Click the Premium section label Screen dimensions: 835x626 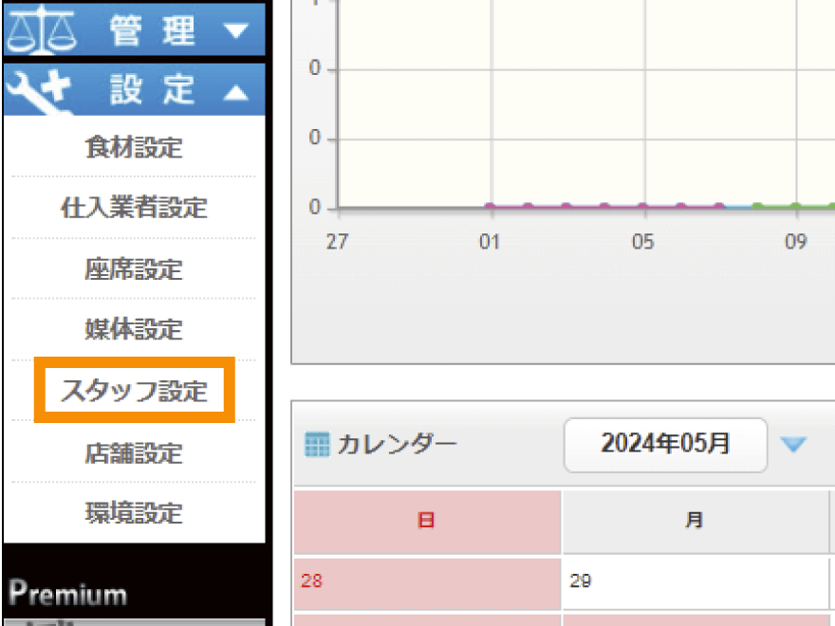(x=67, y=595)
